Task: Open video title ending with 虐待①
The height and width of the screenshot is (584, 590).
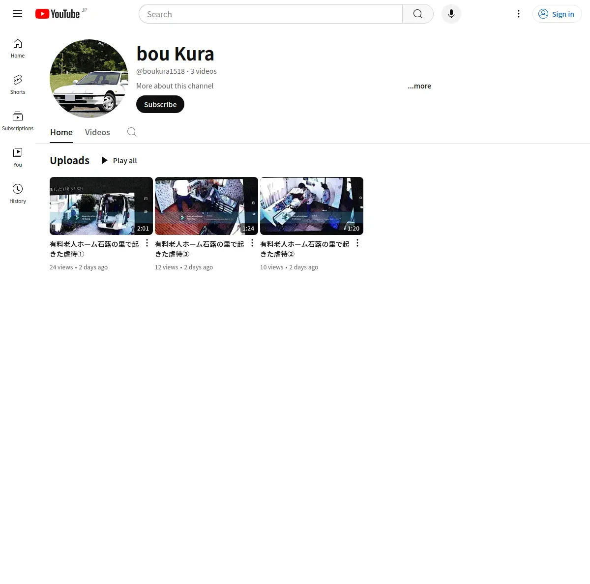Action: click(94, 249)
